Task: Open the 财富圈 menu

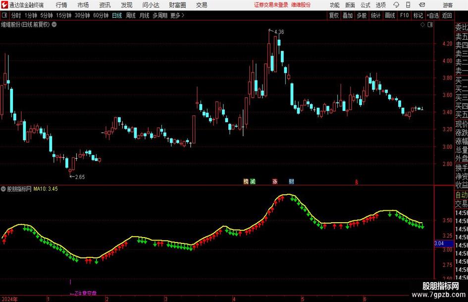Action: coord(177,5)
